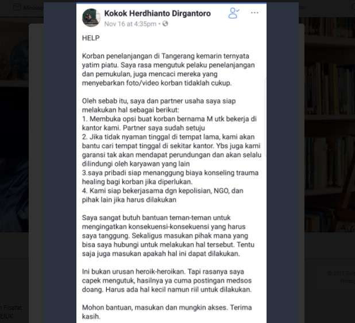Screen dimensions: 355x323
Task: Open Kokok Herdhianto Dirgantoro's profile picture
Action: 91,18
